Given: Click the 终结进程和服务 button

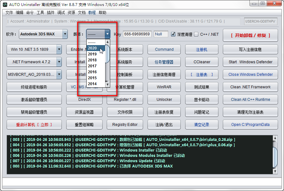Looking at the screenshot, I should click(34, 87).
